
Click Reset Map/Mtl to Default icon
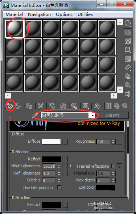click(x=41, y=106)
